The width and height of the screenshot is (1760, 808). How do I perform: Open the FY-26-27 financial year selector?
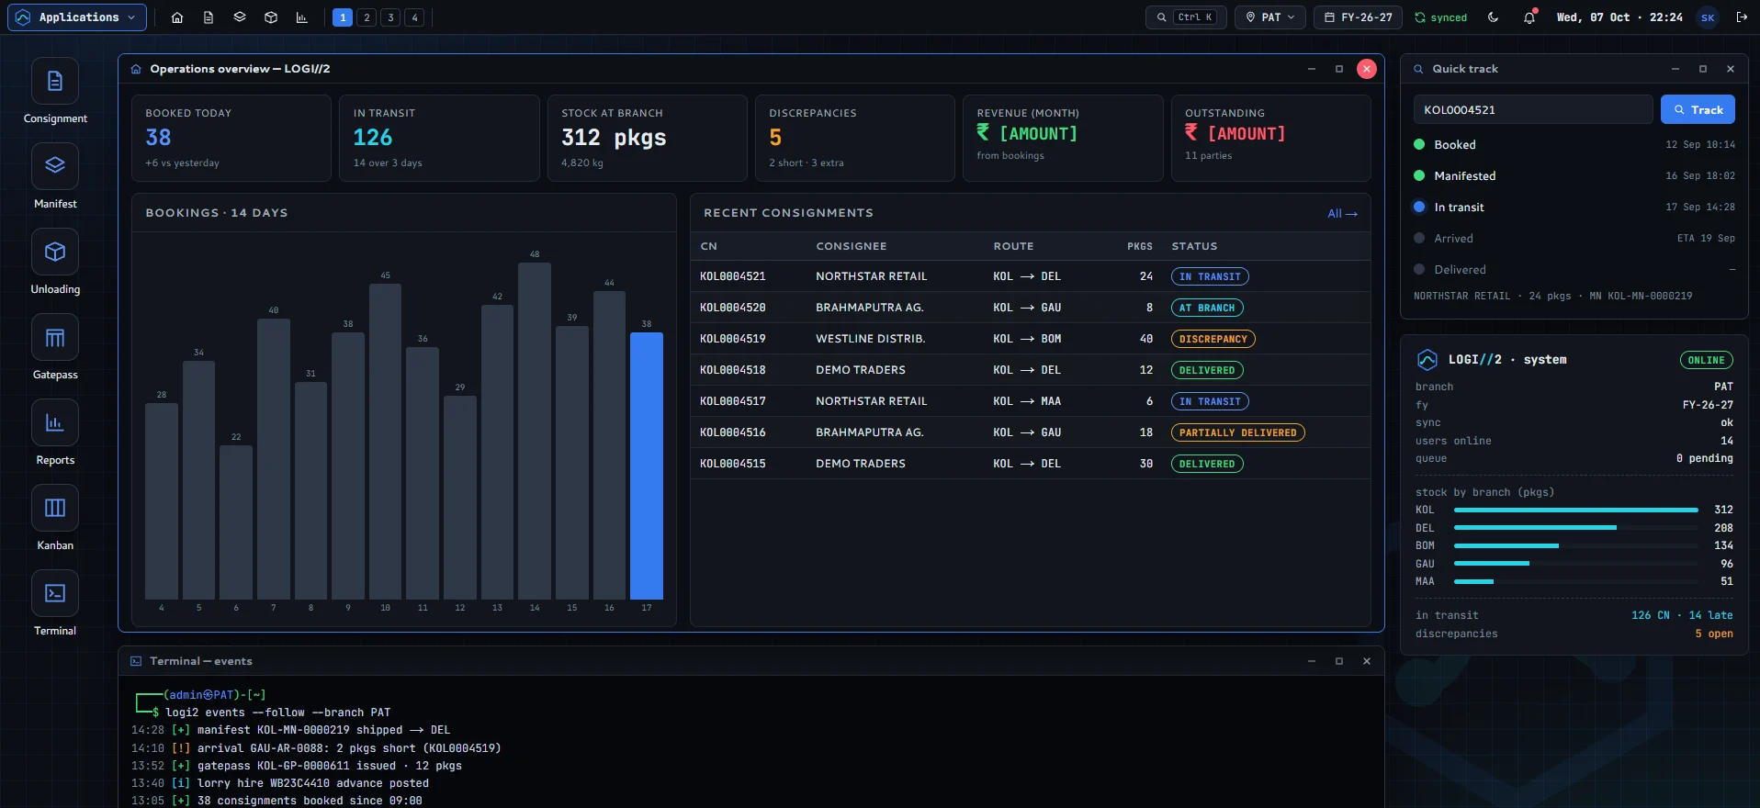point(1359,17)
